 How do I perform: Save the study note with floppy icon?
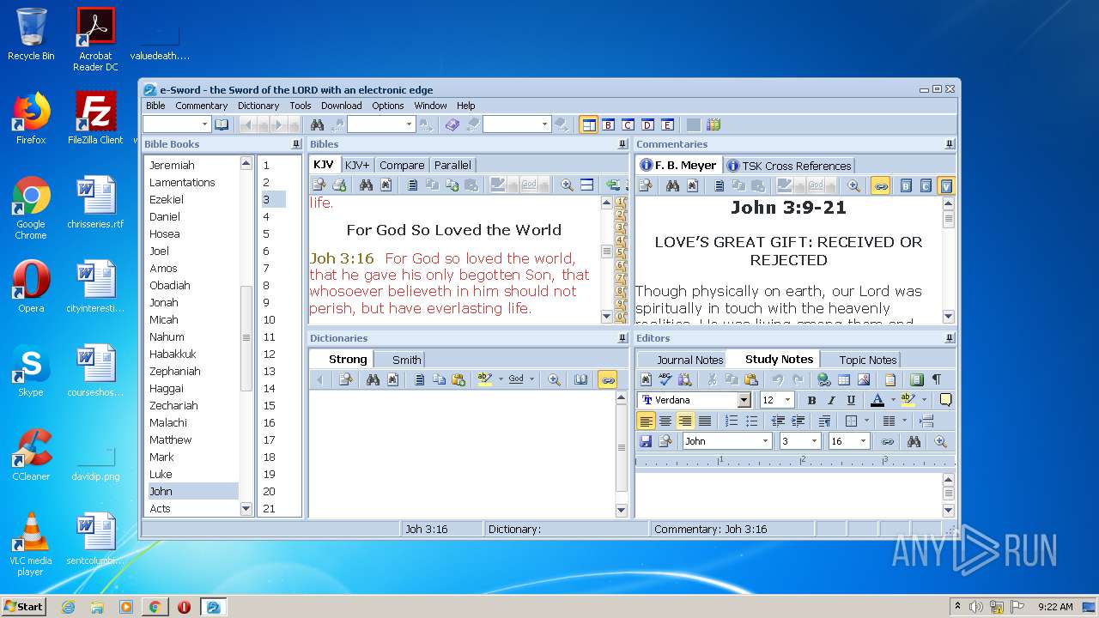[x=646, y=441]
